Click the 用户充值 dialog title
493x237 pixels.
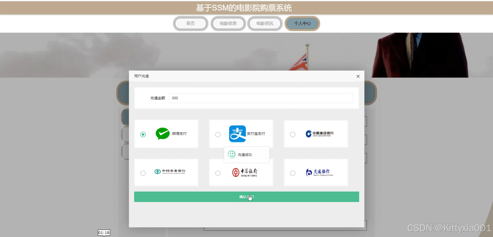[141, 76]
